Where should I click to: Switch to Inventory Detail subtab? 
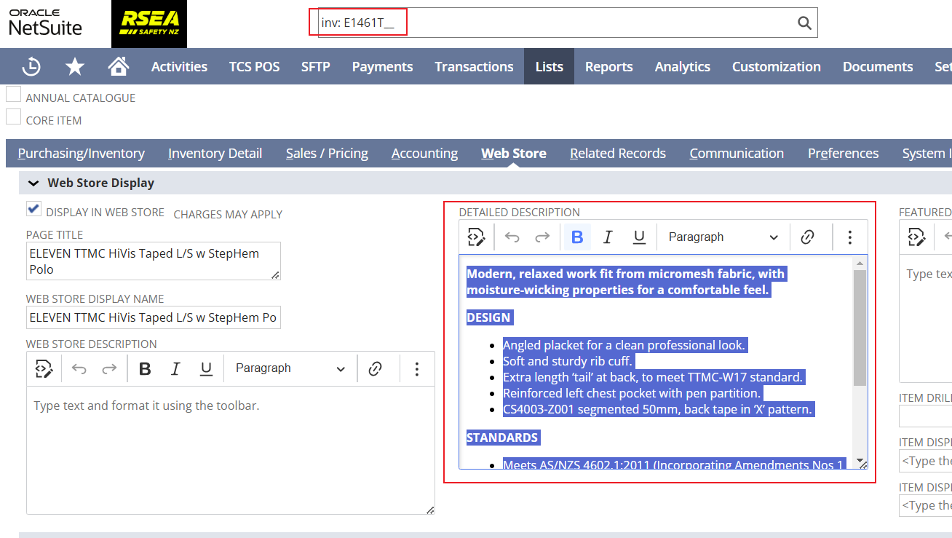click(x=215, y=154)
